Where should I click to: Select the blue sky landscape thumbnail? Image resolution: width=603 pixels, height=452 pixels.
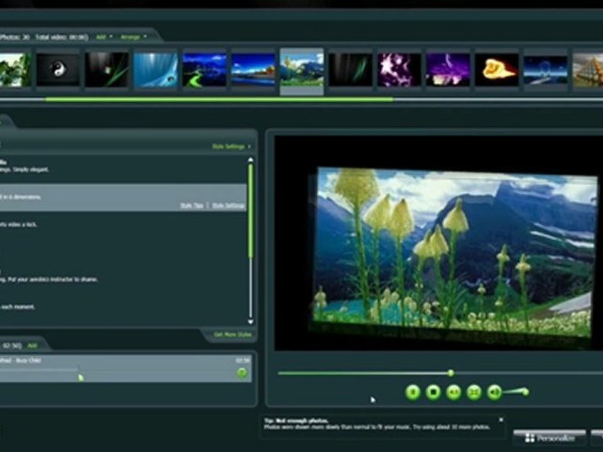(253, 70)
